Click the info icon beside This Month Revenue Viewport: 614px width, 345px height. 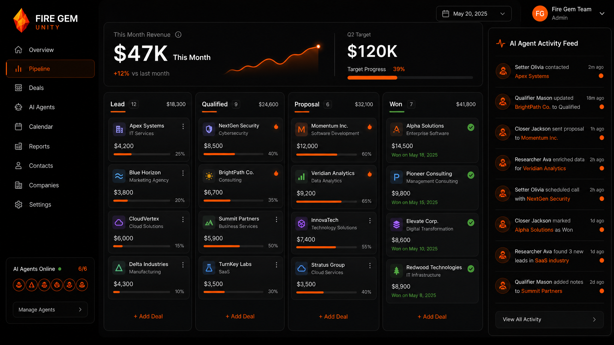[178, 35]
